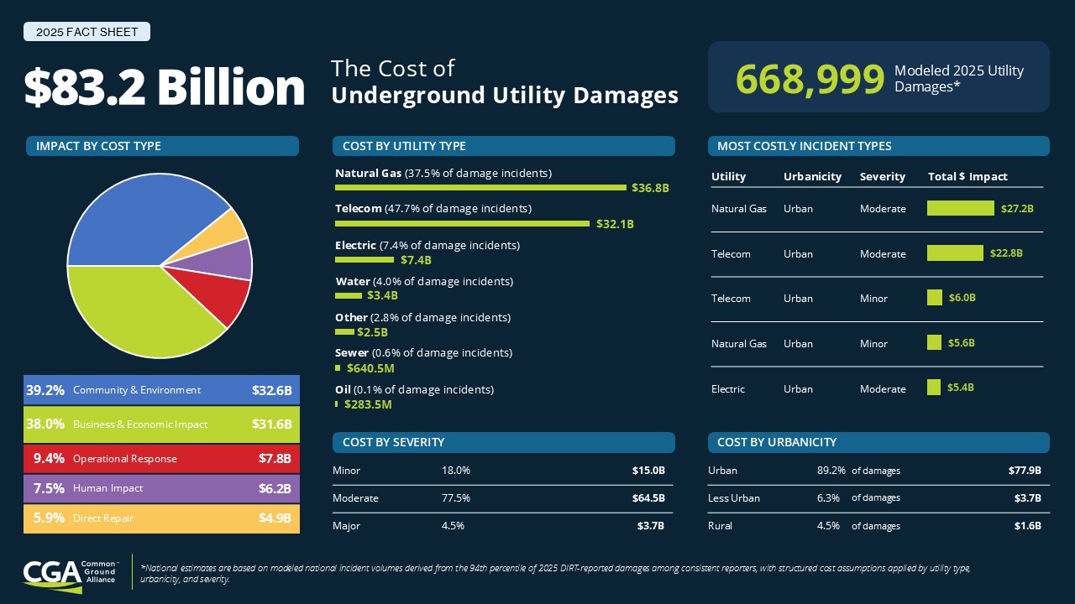Click the IMPACT BY COST TYPE header
1075x604 pixels.
pyautogui.click(x=162, y=146)
